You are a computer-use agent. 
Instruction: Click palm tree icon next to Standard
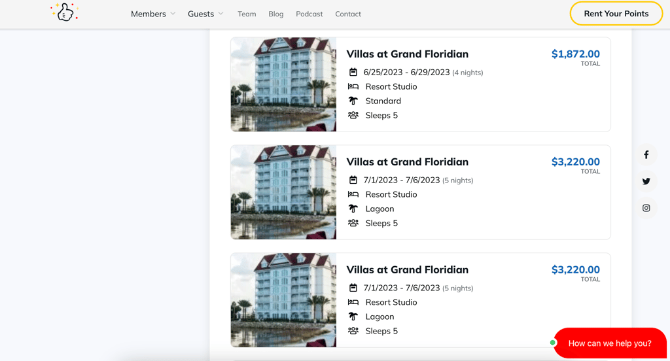[353, 101]
